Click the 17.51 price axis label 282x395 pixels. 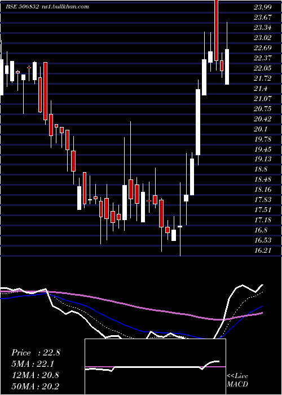(x=263, y=210)
